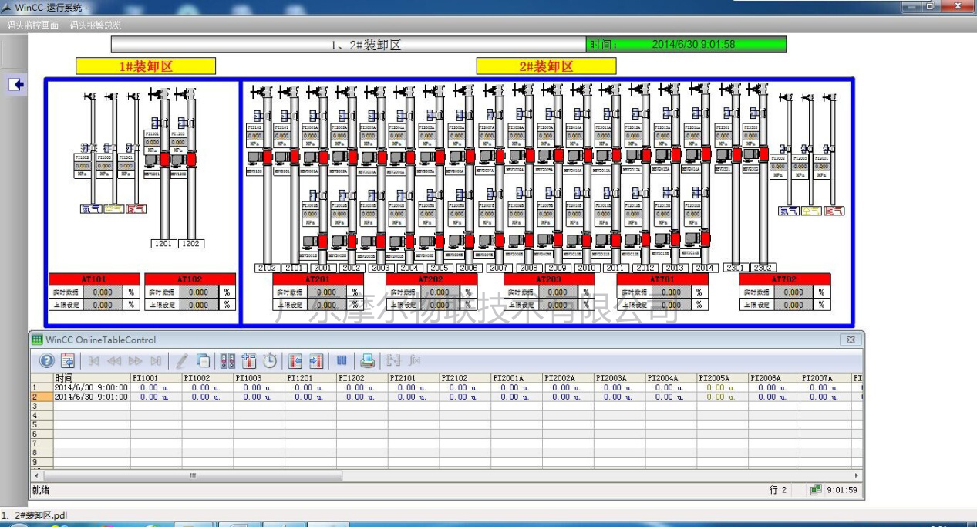Click the start/stop update pause icon

342,360
